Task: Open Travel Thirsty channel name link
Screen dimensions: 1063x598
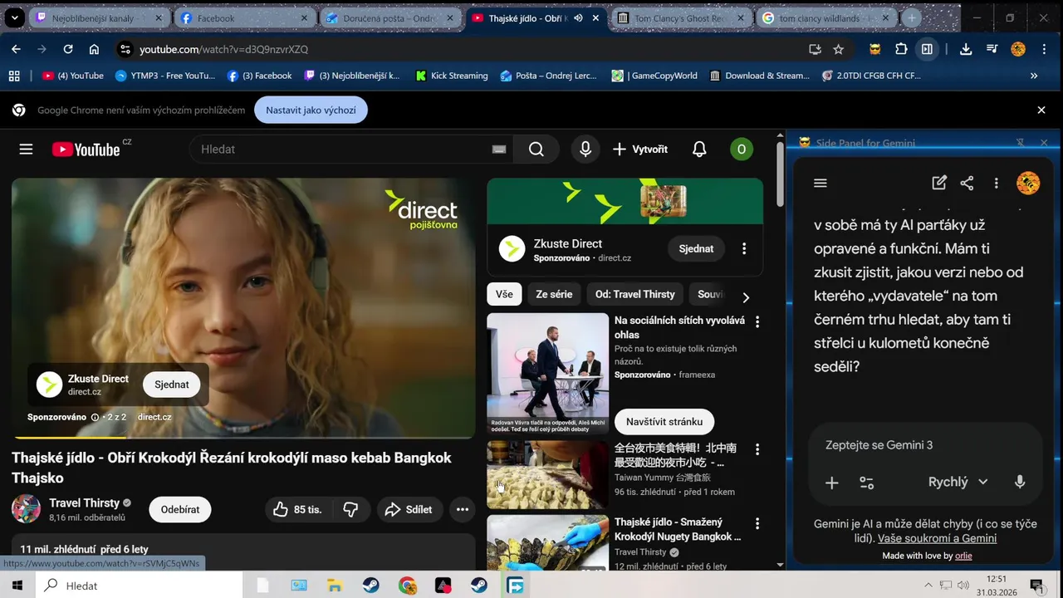Action: coord(85,502)
